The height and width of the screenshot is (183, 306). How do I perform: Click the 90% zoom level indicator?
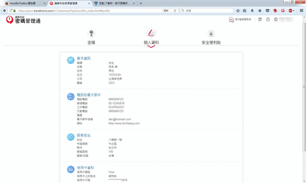[166, 11]
